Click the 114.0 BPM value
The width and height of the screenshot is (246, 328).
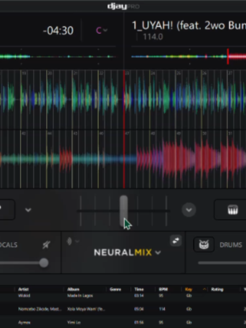click(x=153, y=37)
